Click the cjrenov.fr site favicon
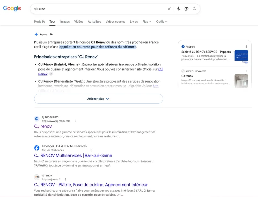This screenshot has height=197, width=258. 37,177
